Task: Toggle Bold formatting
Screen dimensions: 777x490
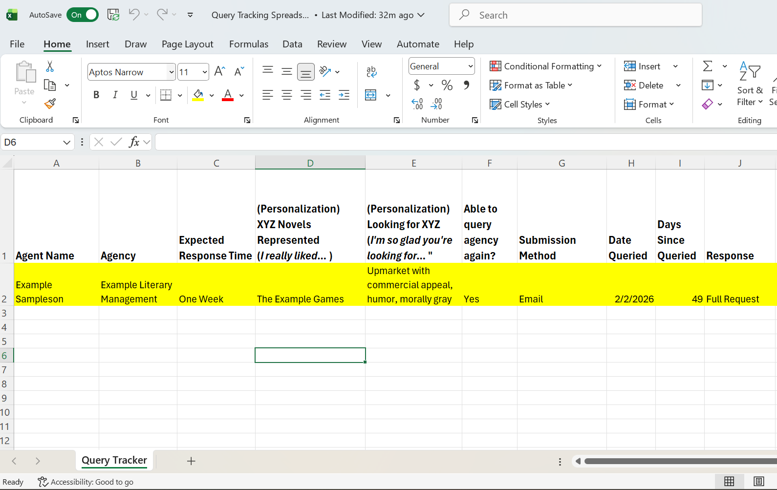Action: pos(96,95)
